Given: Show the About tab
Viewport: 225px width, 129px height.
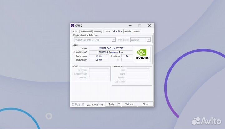Looking at the screenshot, I should point(137,32).
